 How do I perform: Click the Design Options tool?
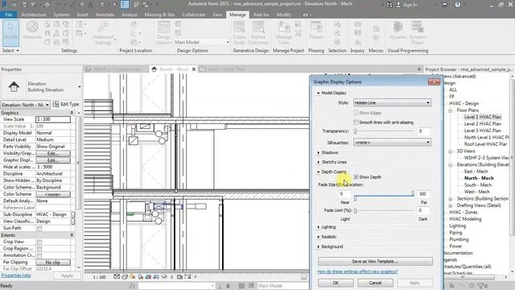[x=163, y=32]
